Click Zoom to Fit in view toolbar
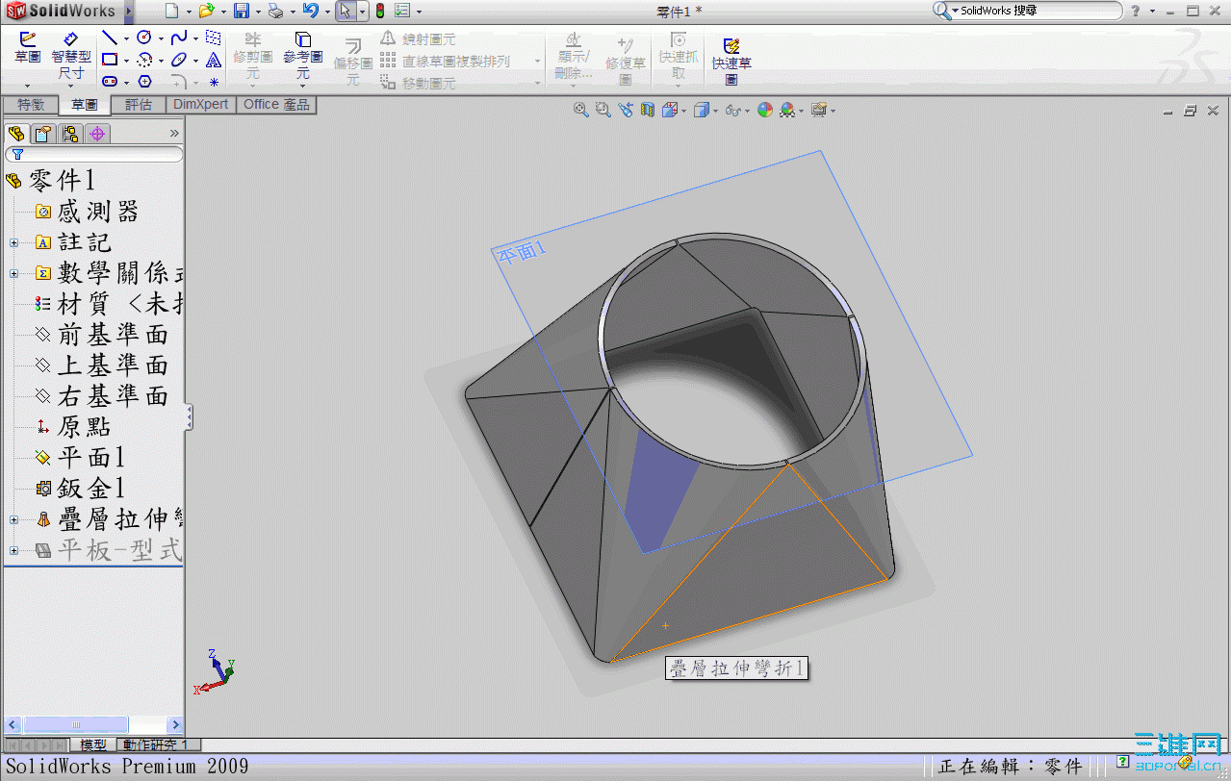 point(580,111)
